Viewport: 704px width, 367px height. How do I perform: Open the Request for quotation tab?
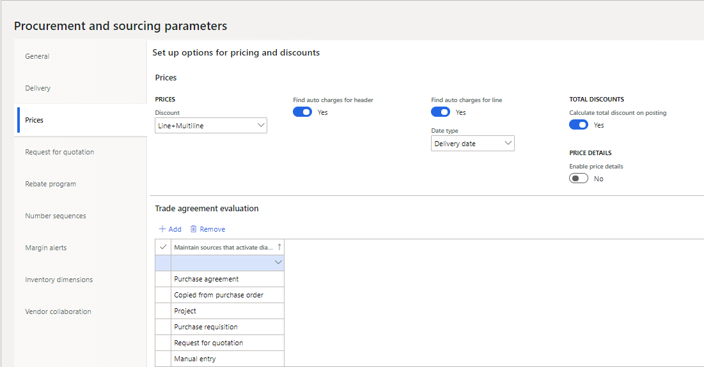click(59, 152)
